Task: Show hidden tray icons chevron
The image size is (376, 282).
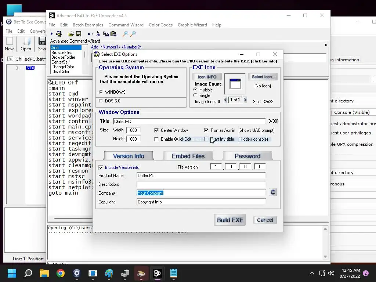Action: pos(312,273)
